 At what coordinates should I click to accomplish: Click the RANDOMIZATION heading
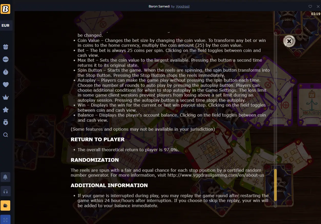click(x=95, y=160)
